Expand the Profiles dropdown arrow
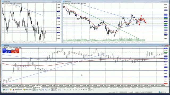This screenshot has width=170, height=95. tap(8, 89)
